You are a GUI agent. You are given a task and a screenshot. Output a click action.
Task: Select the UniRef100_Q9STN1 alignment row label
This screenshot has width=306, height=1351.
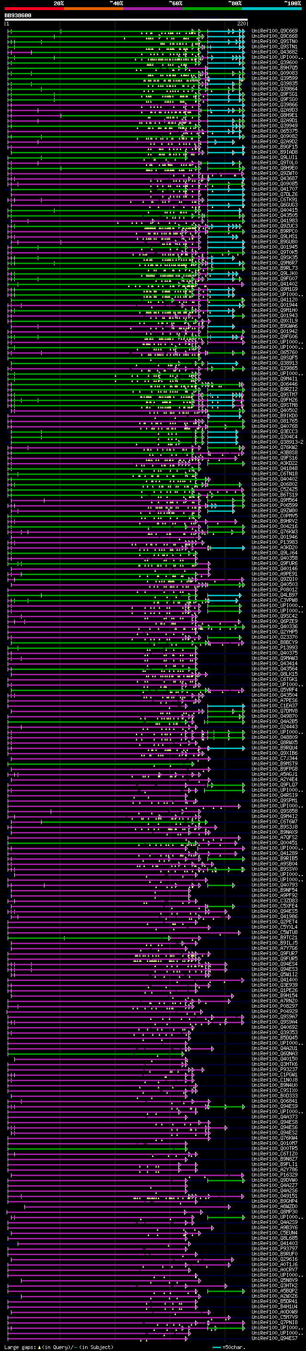(x=274, y=46)
